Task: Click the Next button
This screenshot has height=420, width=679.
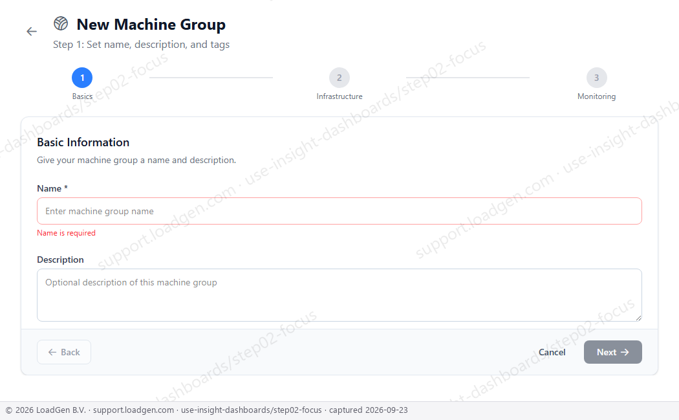Action: point(613,352)
